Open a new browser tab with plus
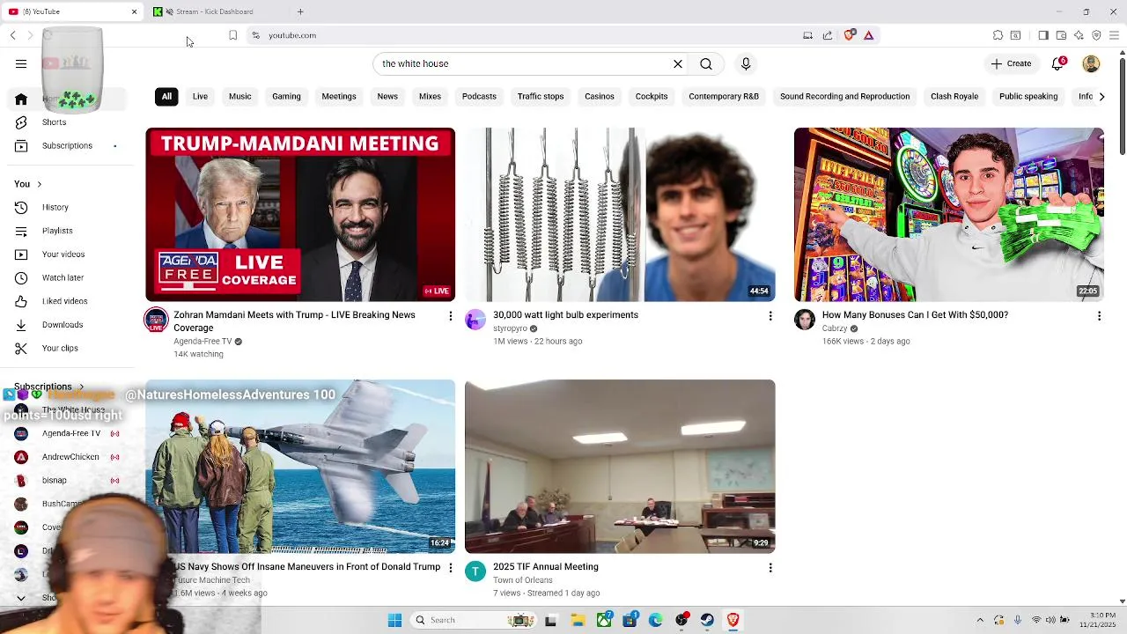The image size is (1127, 634). (x=300, y=11)
